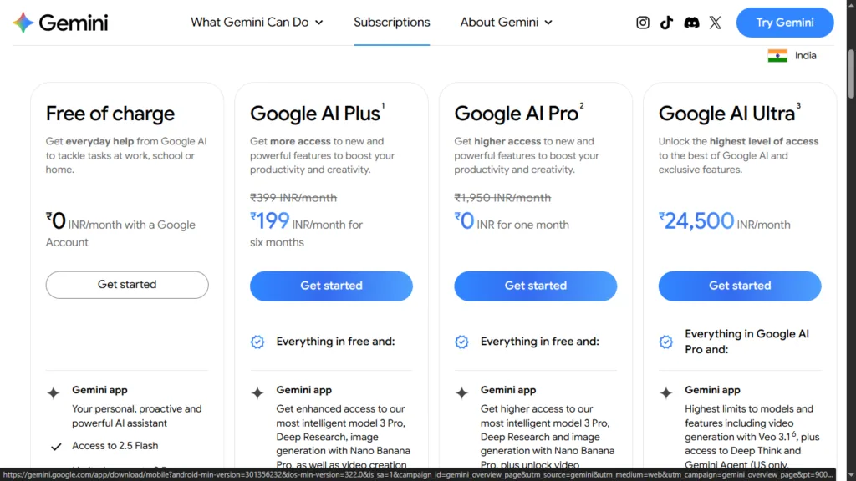Expand the 'About Gemini' dropdown
Image resolution: width=856 pixels, height=481 pixels.
pyautogui.click(x=506, y=23)
